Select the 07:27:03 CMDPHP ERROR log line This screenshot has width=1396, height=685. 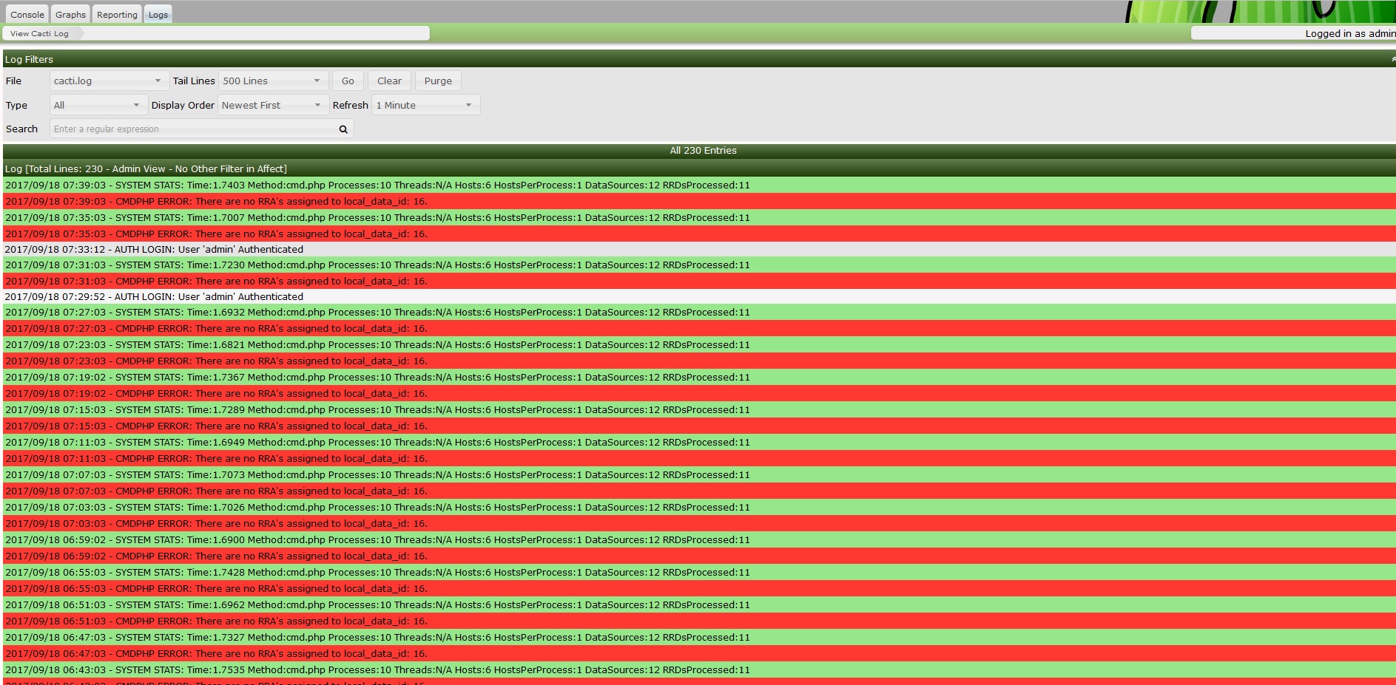coord(699,328)
